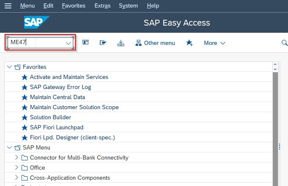The image size is (288, 186).
Task: Select Fiori Lpd. Designer (client-spec.) favorite
Action: [72, 137]
